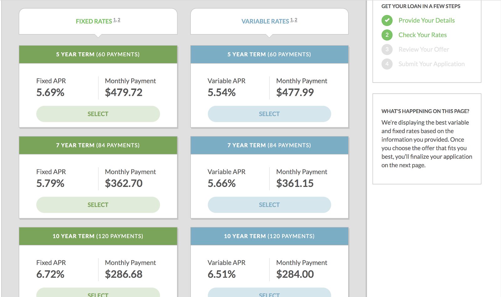This screenshot has width=501, height=297.
Task: Click the step 2 circle icon
Action: tap(387, 35)
